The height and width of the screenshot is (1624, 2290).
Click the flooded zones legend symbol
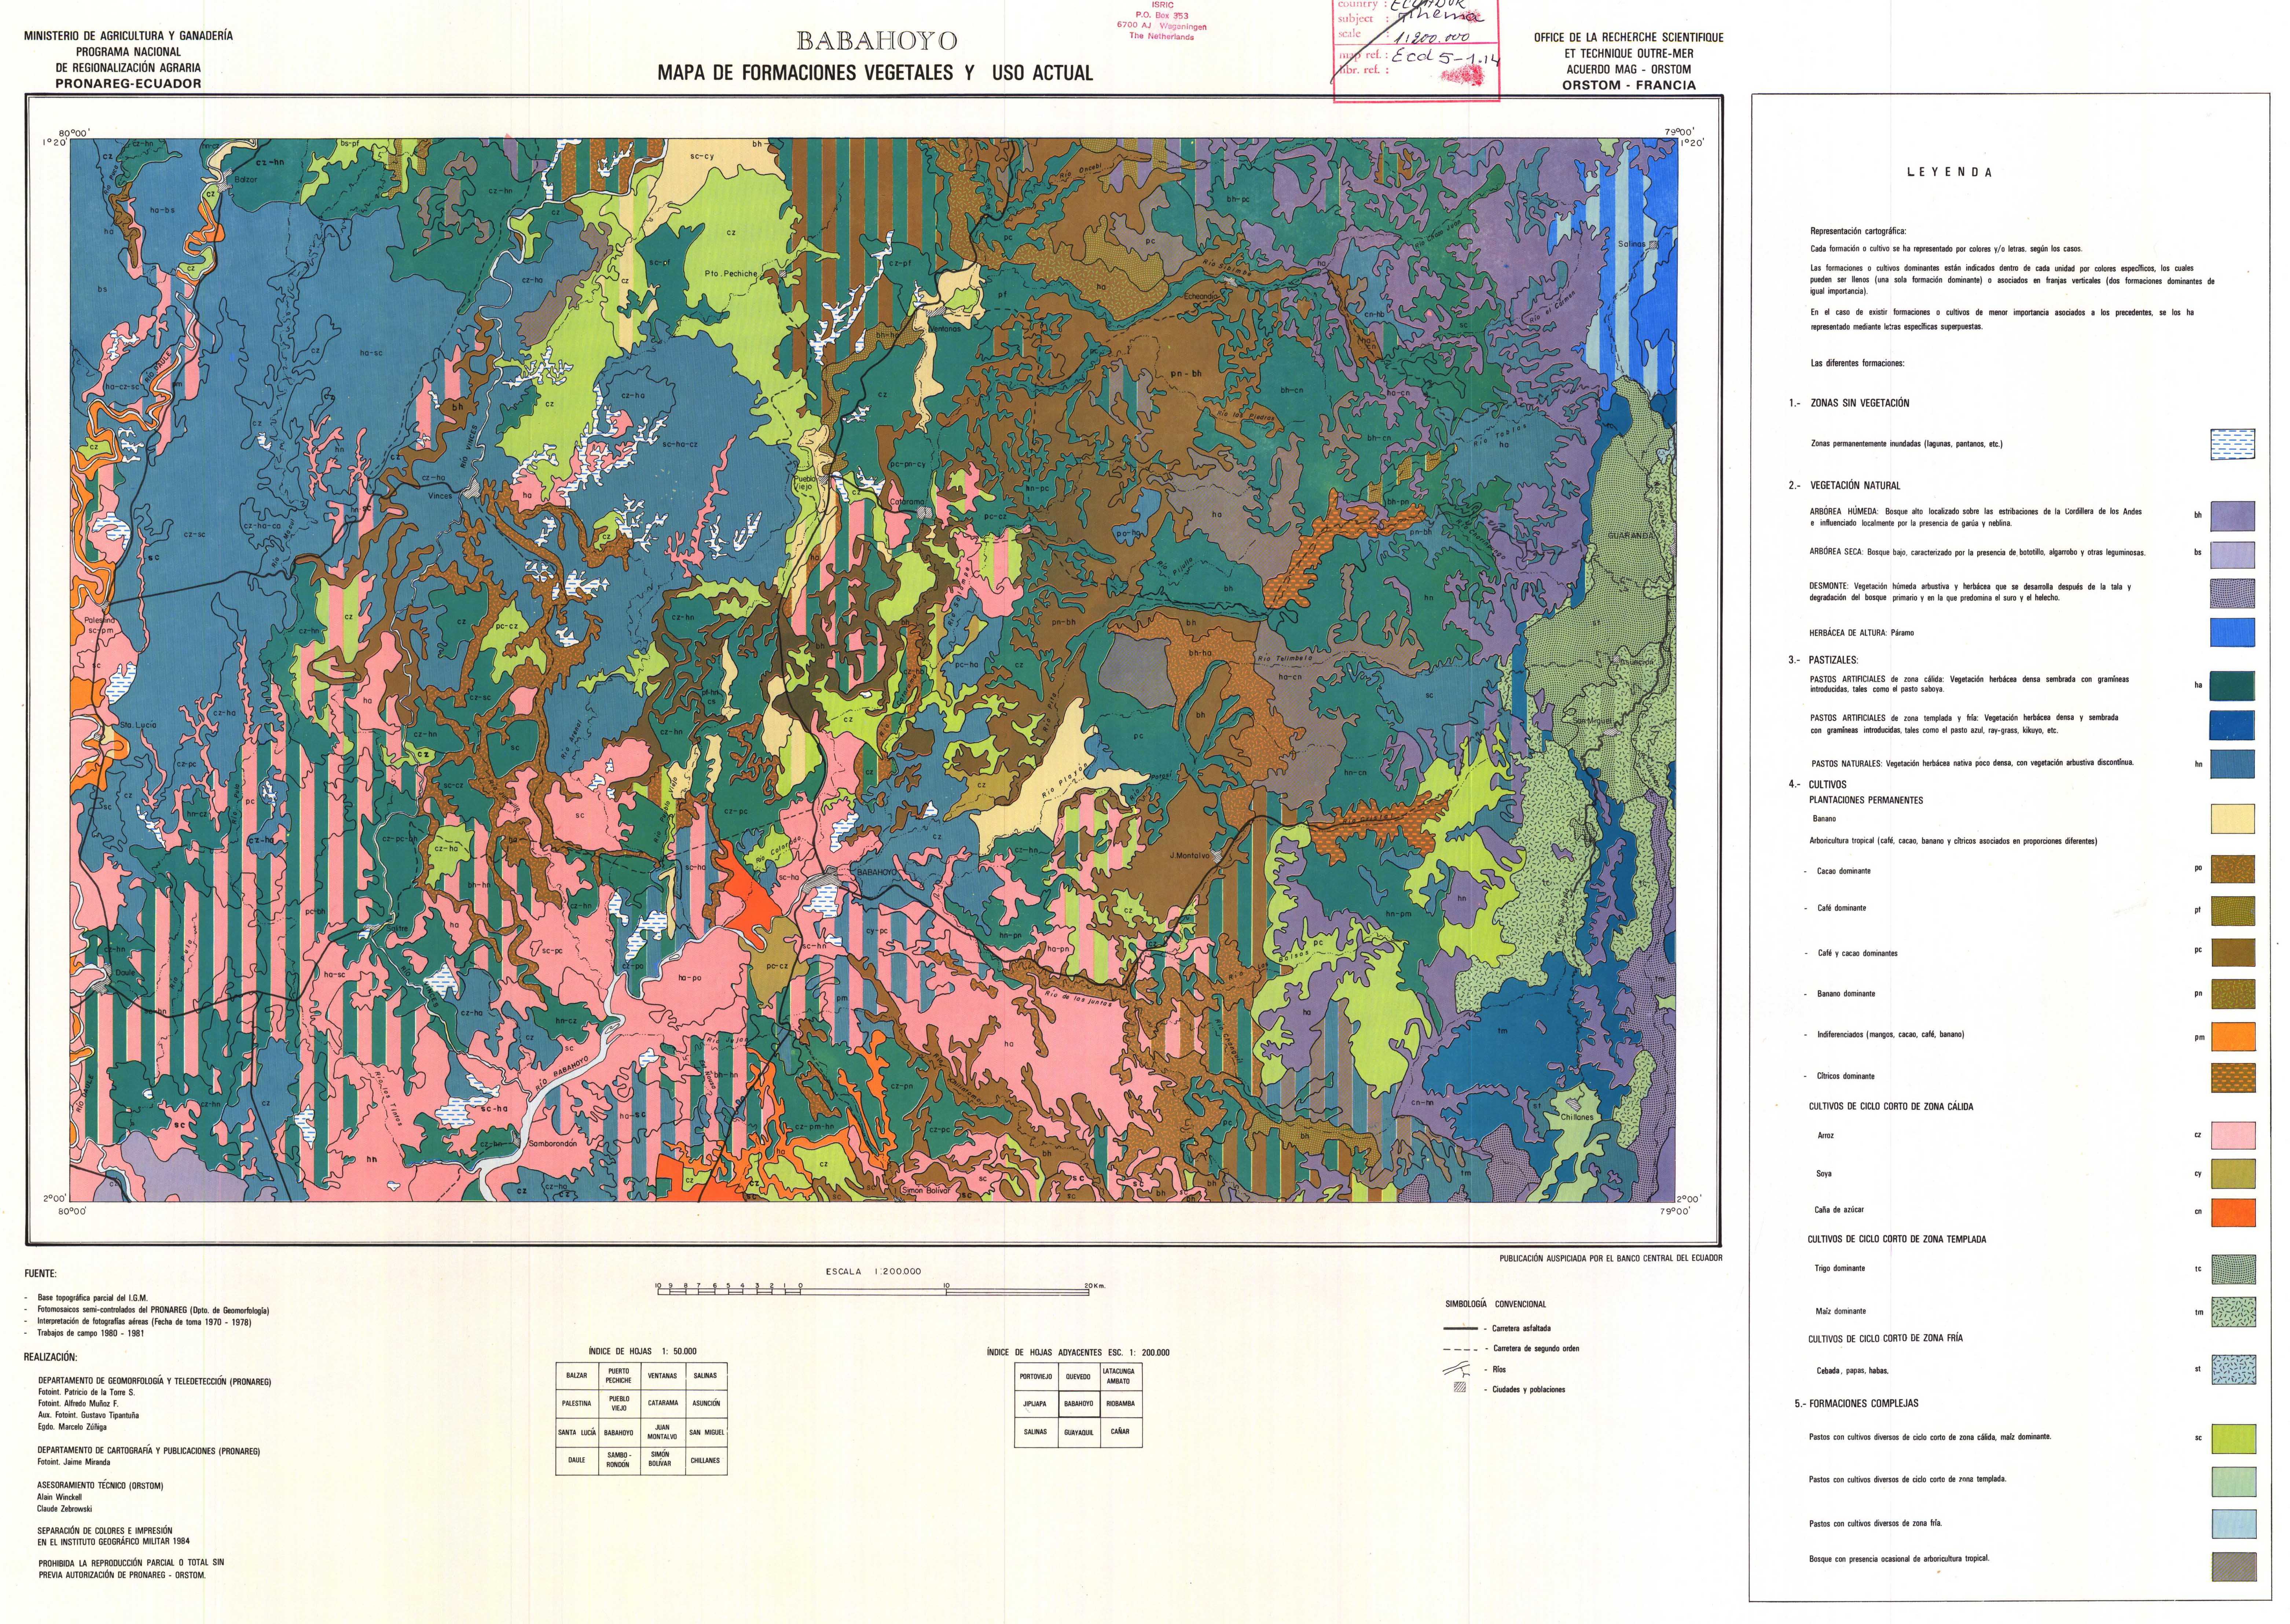coord(2232,444)
